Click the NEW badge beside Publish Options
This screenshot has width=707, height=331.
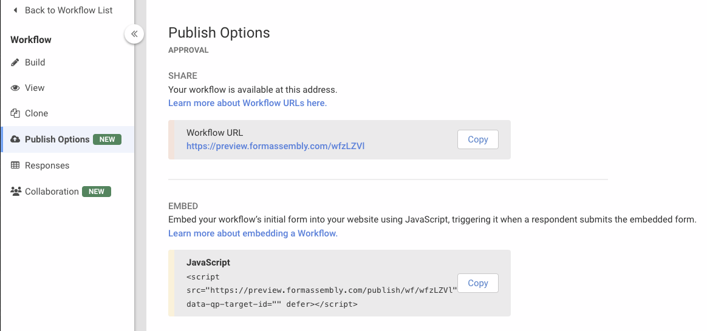tap(107, 139)
